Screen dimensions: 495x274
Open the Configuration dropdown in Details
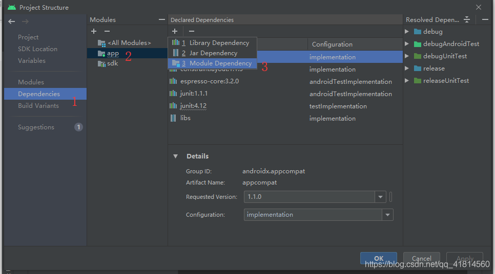click(388, 215)
